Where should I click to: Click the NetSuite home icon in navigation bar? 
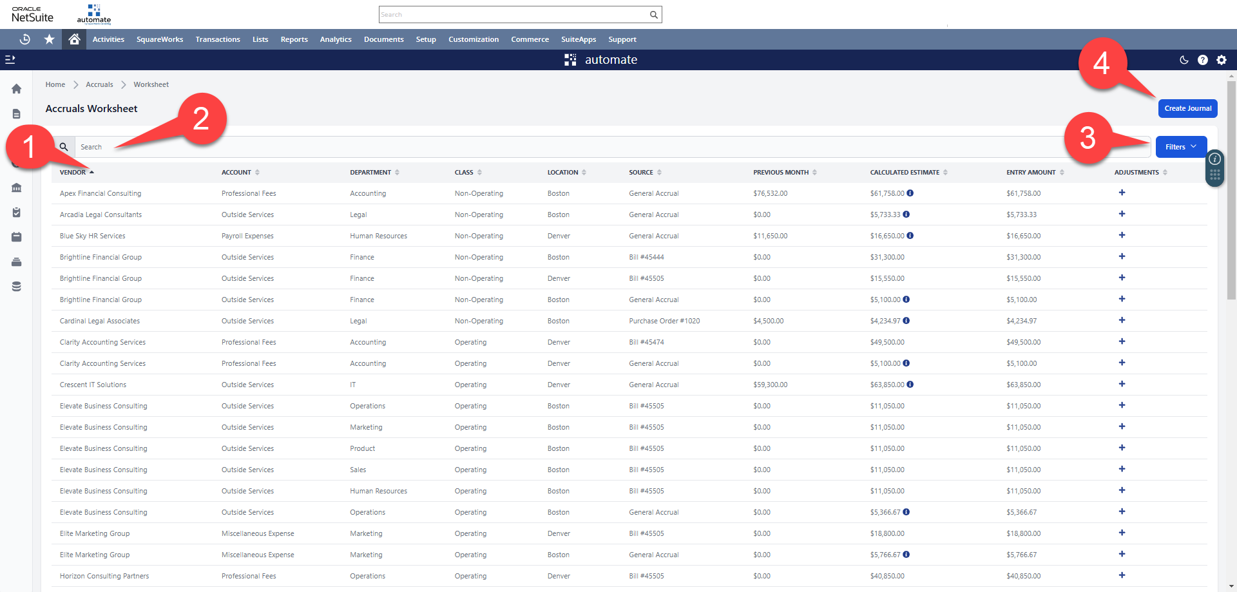click(x=74, y=39)
